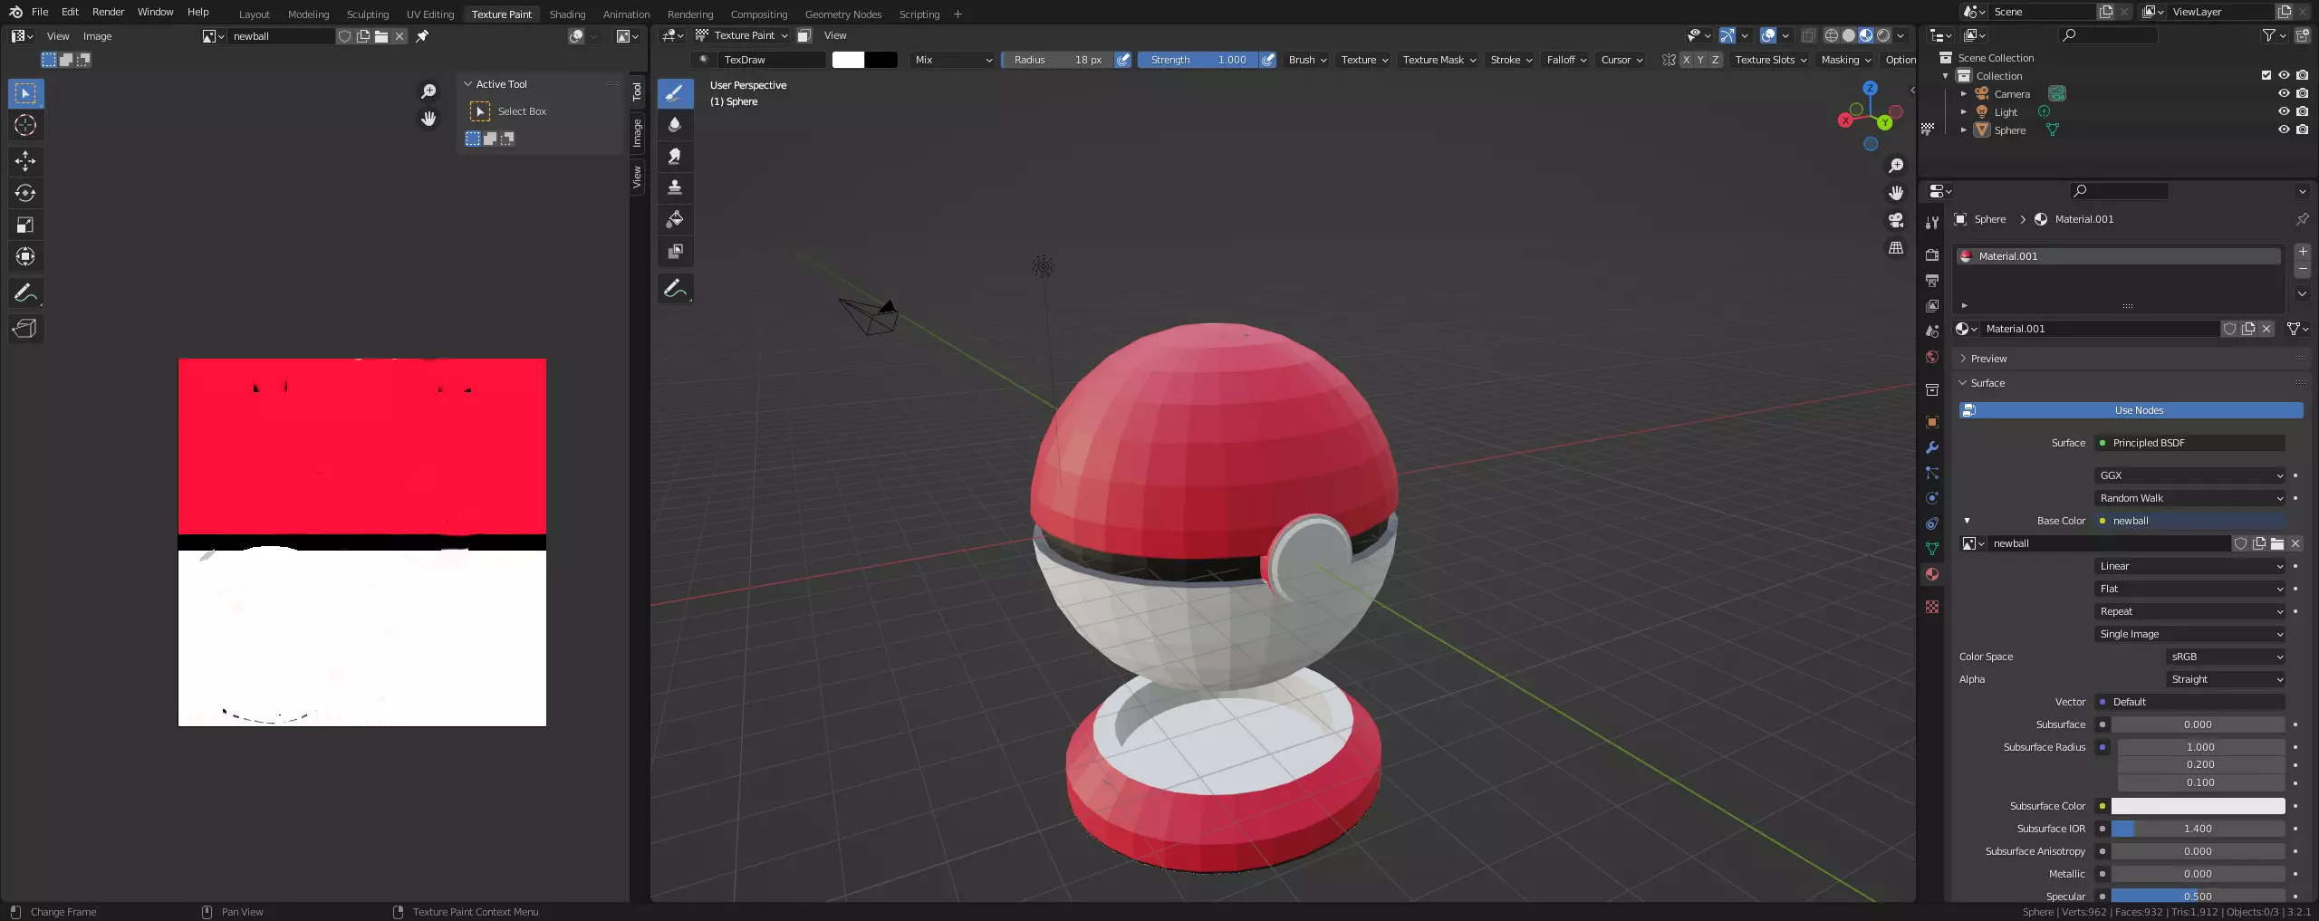Open the Texture Slots popover

(x=1771, y=60)
